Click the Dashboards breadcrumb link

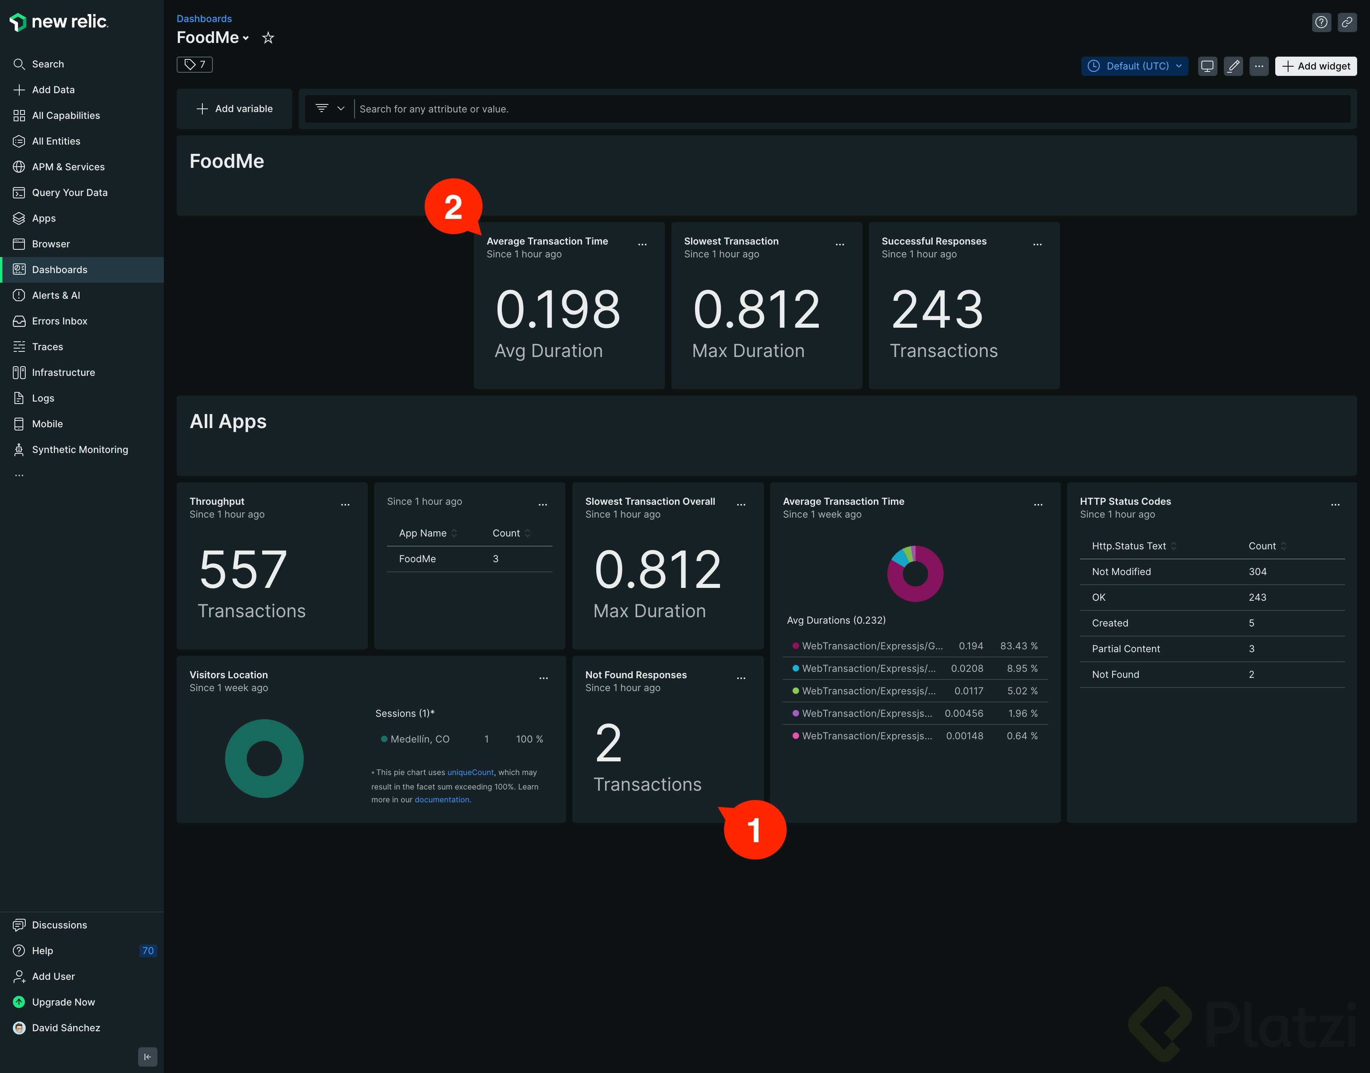(x=204, y=19)
